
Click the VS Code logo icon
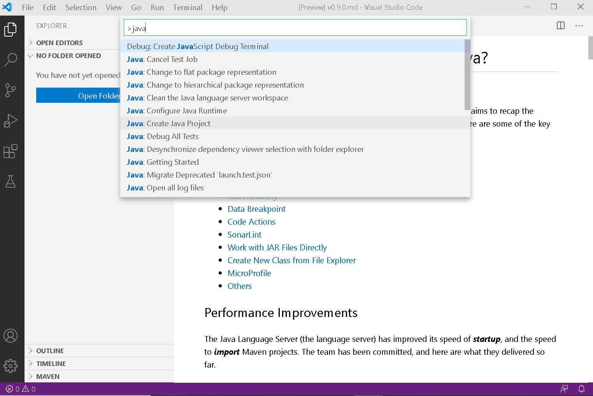click(x=7, y=7)
